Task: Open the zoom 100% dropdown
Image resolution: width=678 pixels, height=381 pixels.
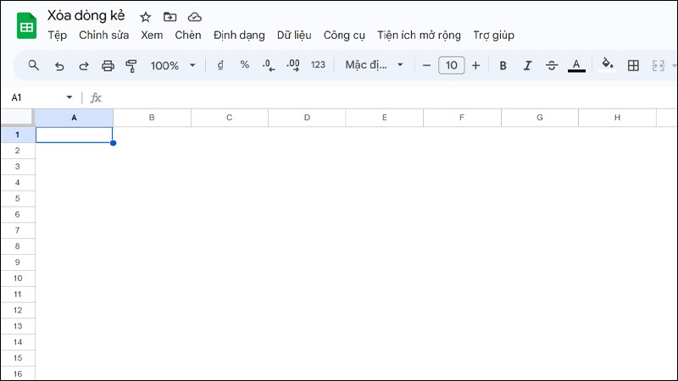Action: click(173, 66)
